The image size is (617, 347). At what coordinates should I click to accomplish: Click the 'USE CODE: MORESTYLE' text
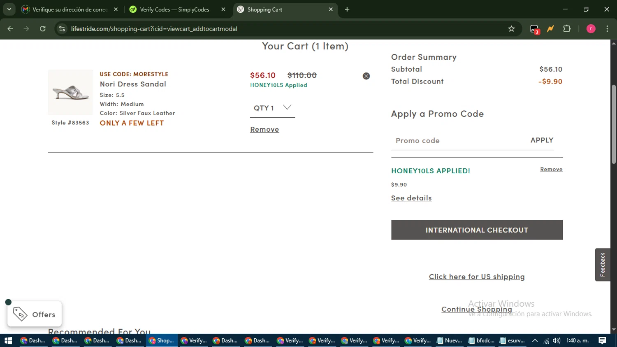pos(134,74)
